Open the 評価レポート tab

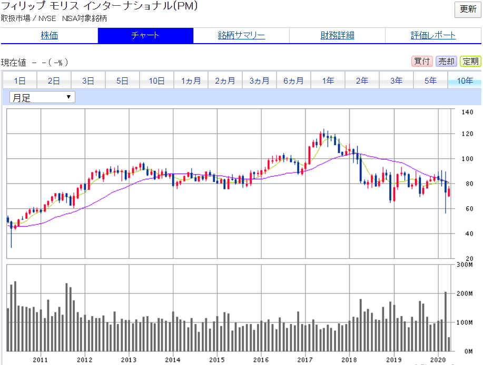coord(433,35)
